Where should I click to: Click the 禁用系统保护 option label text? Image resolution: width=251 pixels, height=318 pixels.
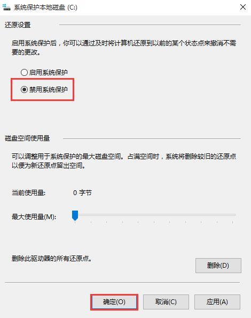click(48, 89)
